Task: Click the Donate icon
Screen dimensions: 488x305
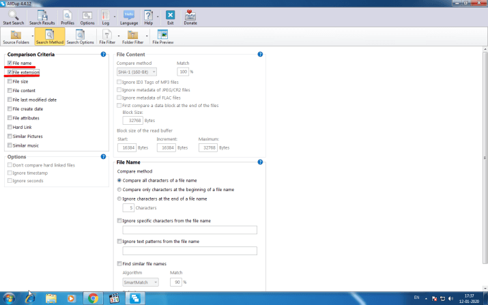Action: [190, 16]
